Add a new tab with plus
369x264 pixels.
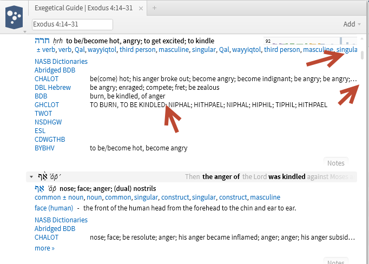click(154, 8)
